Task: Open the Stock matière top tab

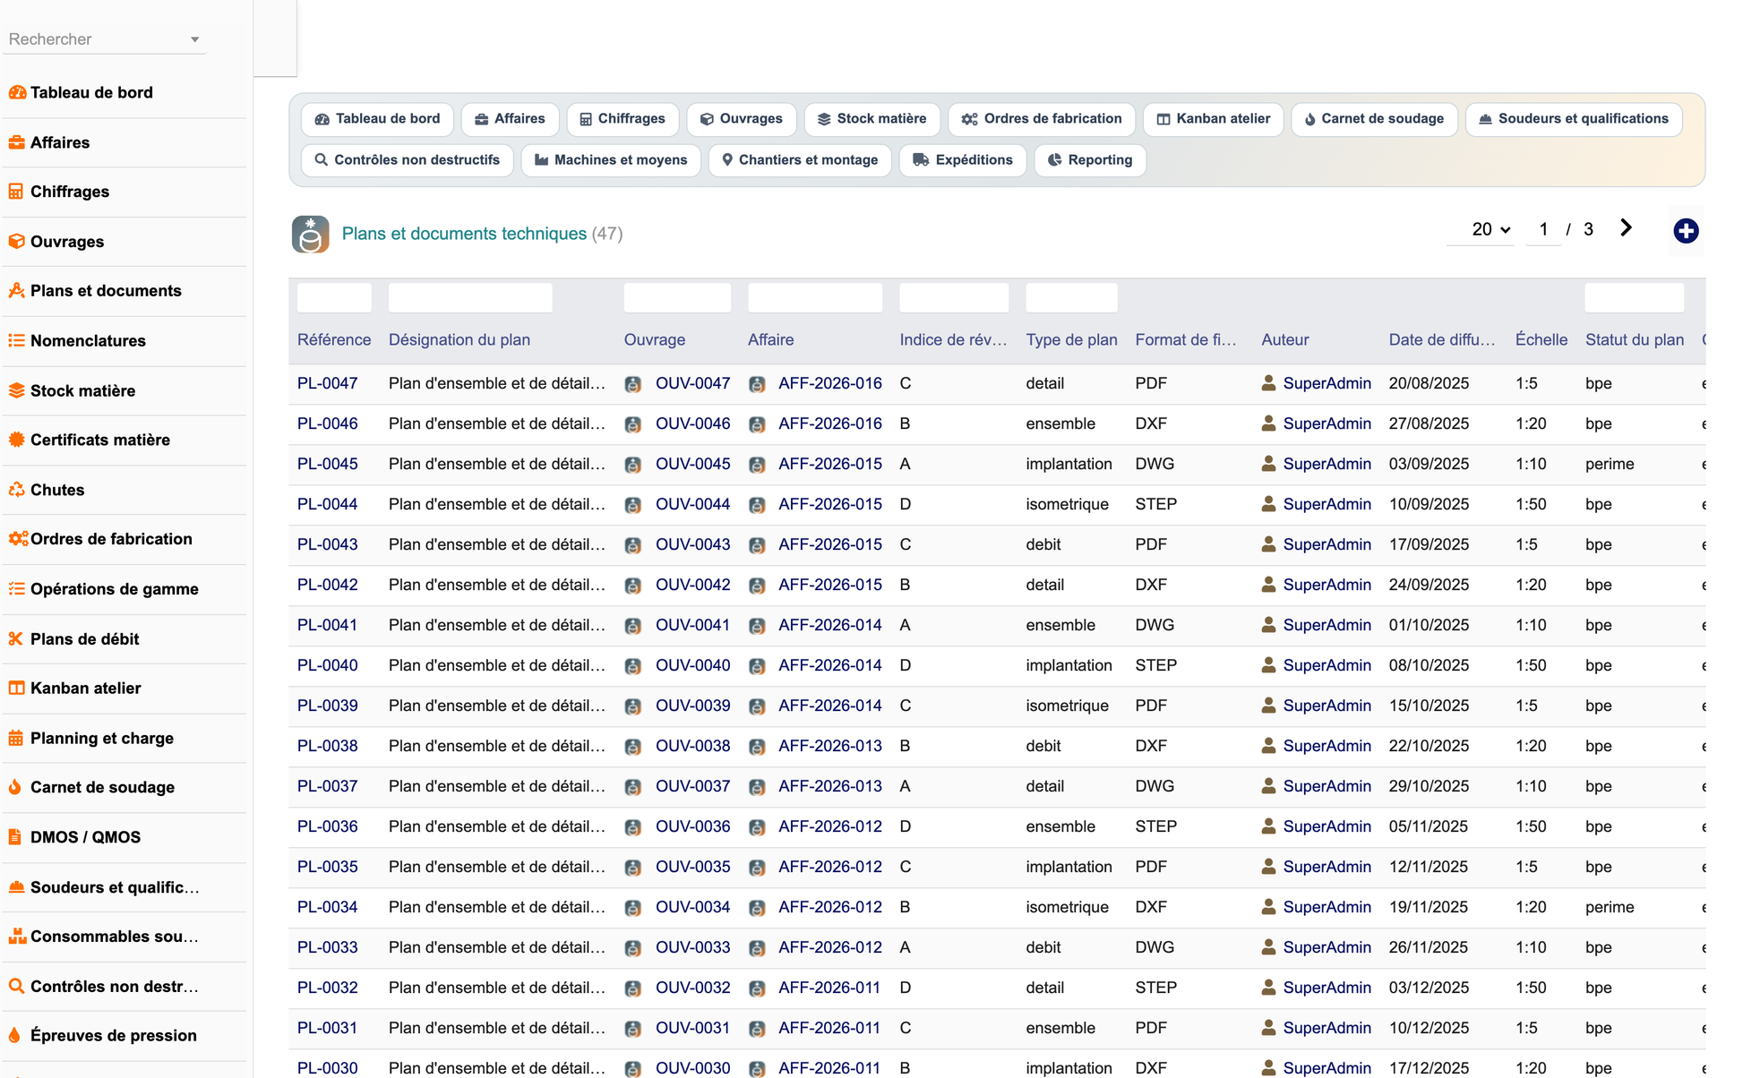Action: point(872,119)
